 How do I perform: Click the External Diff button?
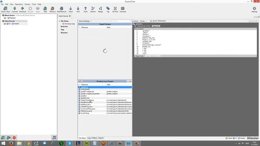pyautogui.click(x=253, y=21)
